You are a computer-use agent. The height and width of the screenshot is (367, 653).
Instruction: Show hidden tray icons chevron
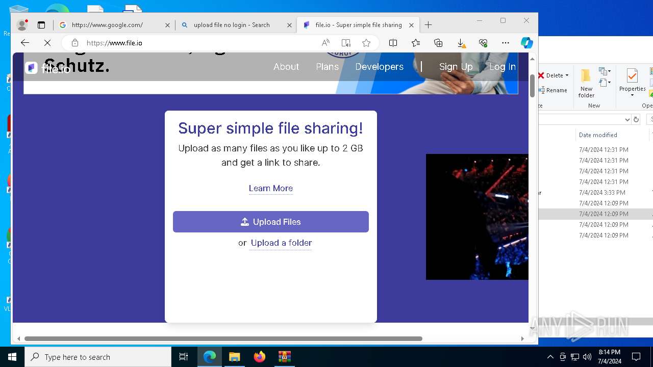pos(550,357)
